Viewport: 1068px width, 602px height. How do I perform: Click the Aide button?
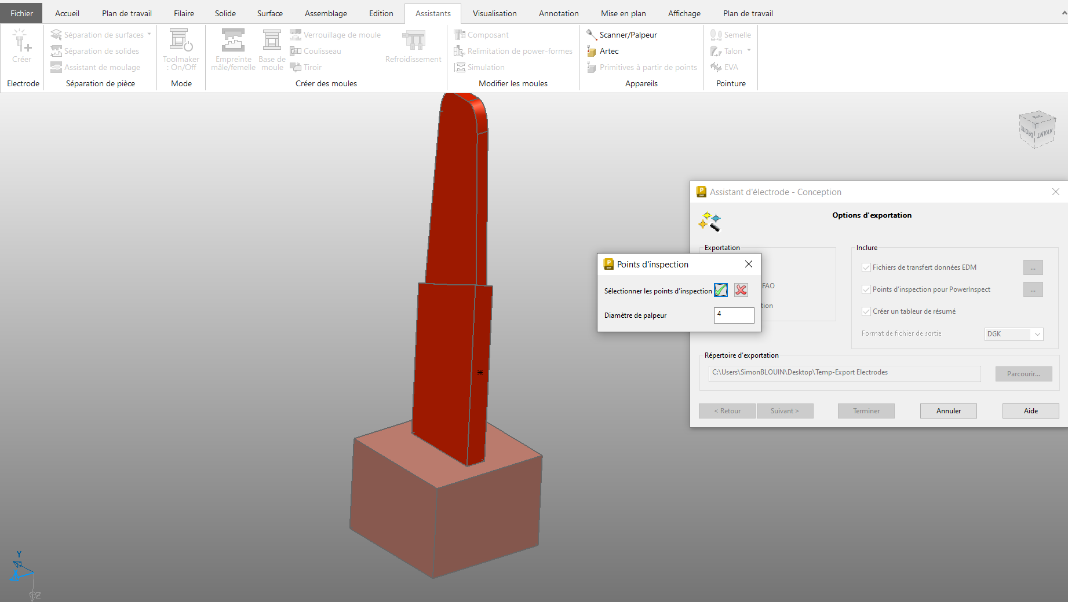pyautogui.click(x=1030, y=411)
